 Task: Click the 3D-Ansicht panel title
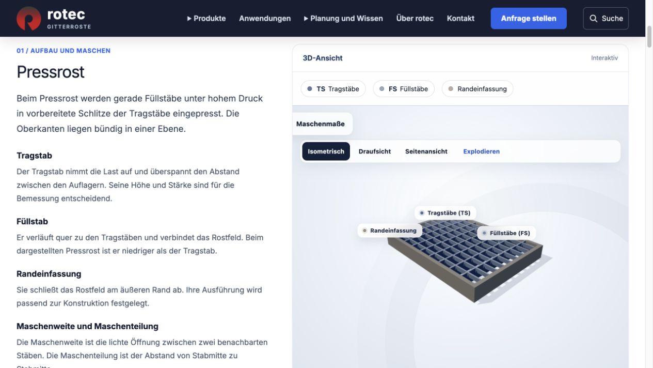click(323, 58)
